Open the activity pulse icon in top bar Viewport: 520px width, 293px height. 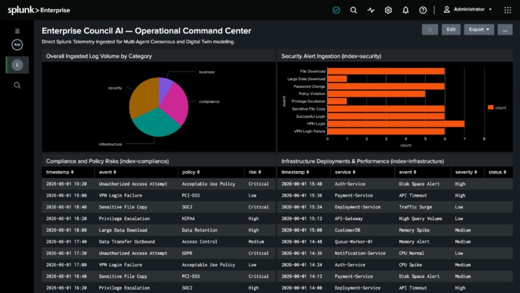coord(371,10)
